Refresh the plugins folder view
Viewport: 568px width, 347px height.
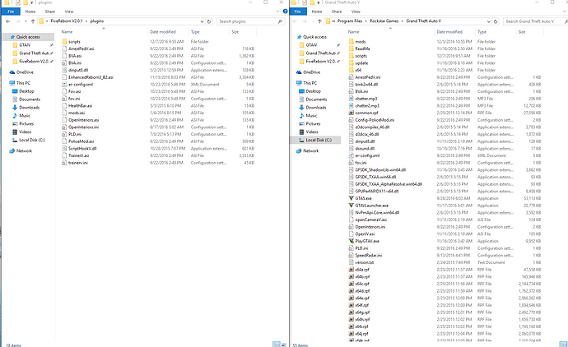209,21
